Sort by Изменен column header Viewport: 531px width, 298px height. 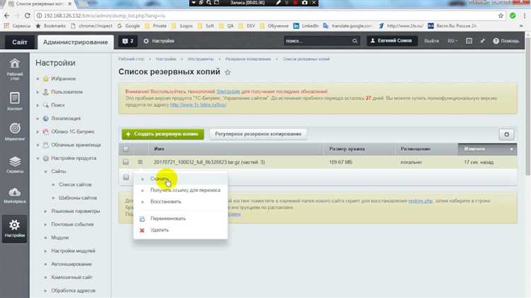click(487, 149)
